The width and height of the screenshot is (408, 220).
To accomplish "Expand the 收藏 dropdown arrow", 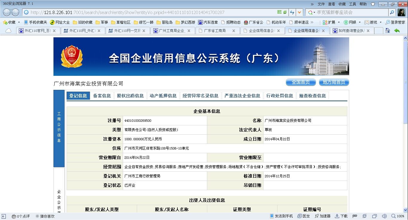I will [x=19, y=22].
